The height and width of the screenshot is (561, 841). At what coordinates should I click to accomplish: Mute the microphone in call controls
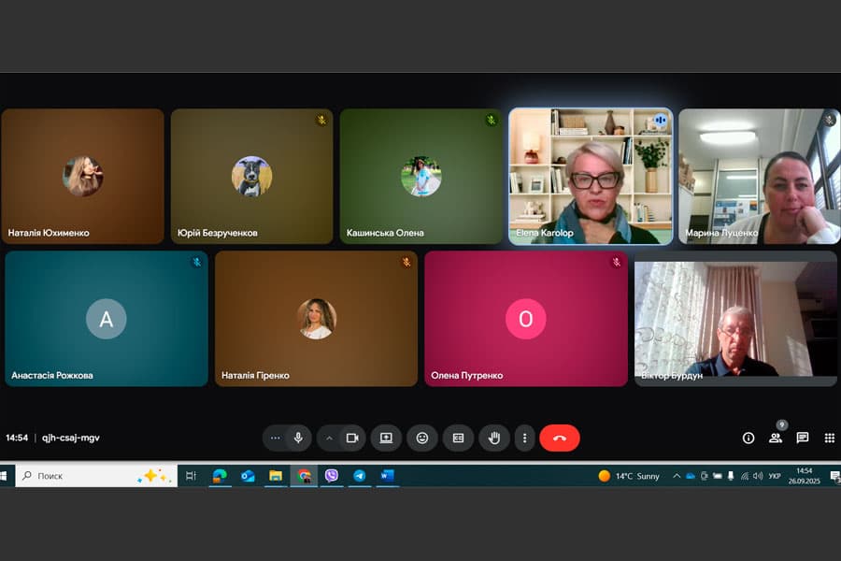coord(299,439)
